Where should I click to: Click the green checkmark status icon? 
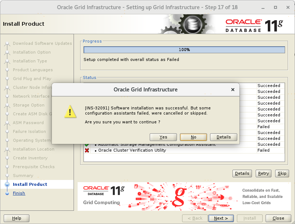click(87, 145)
